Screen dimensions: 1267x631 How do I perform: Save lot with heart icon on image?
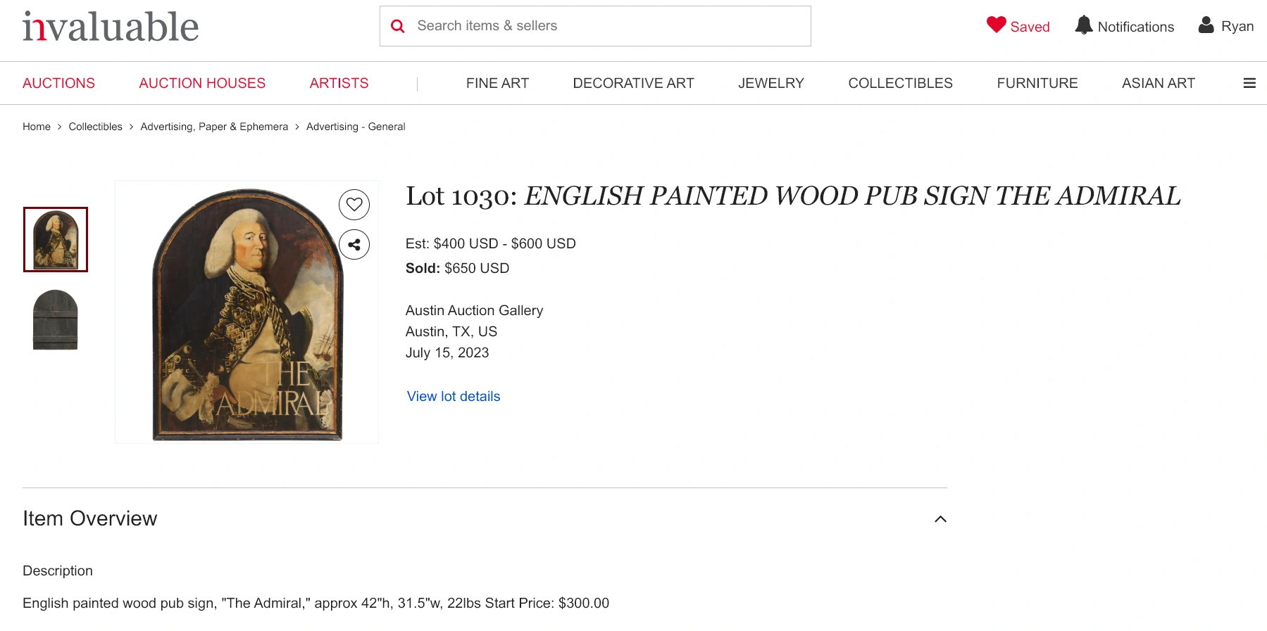point(354,205)
